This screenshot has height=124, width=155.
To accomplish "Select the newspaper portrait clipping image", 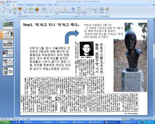I will point(87,49).
